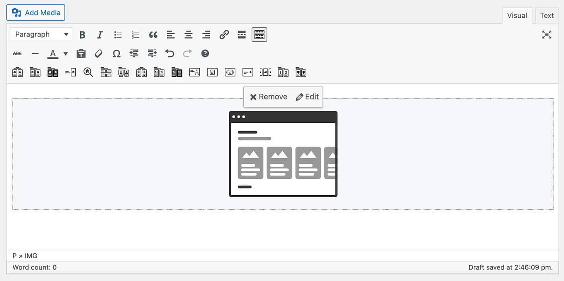This screenshot has width=564, height=281.
Task: Click the Add Media button
Action: point(36,13)
